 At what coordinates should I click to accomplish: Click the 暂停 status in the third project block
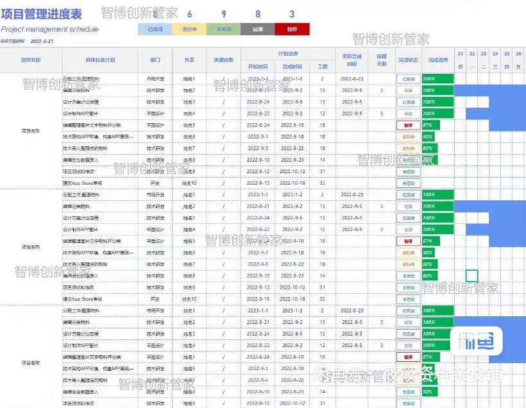pos(408,357)
